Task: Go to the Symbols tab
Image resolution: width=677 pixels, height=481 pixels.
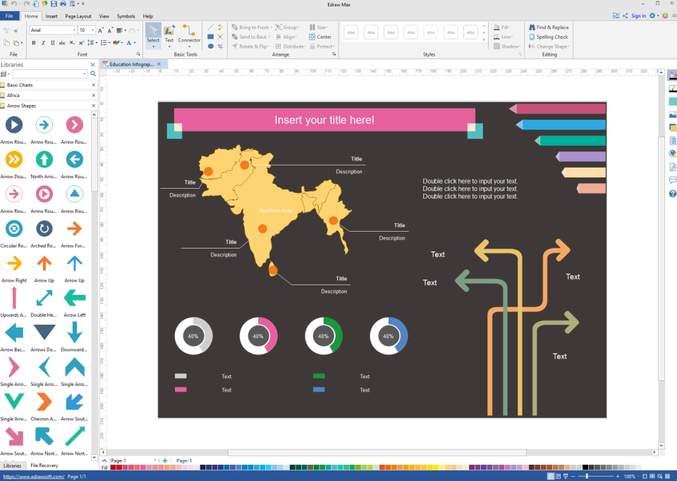Action: coord(126,16)
